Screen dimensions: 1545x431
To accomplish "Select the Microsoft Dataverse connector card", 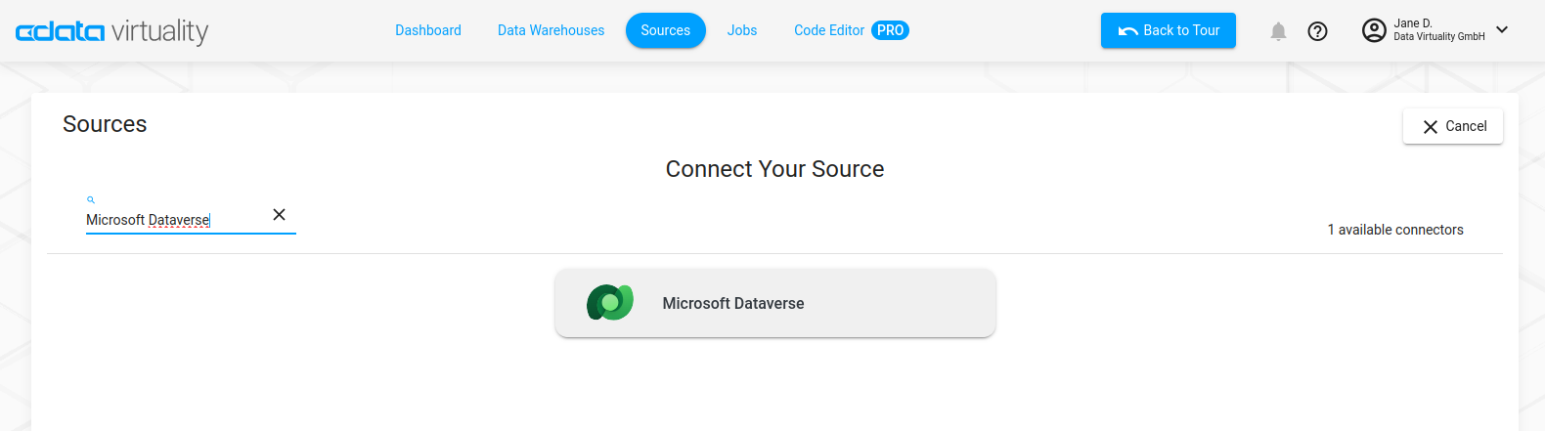I will [774, 303].
